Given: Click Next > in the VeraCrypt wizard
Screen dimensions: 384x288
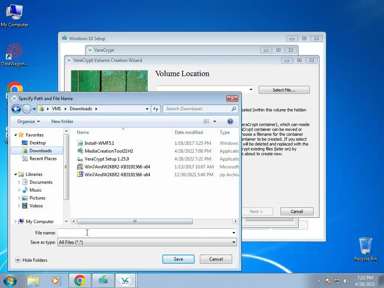Looking at the screenshot, I should (x=256, y=211).
